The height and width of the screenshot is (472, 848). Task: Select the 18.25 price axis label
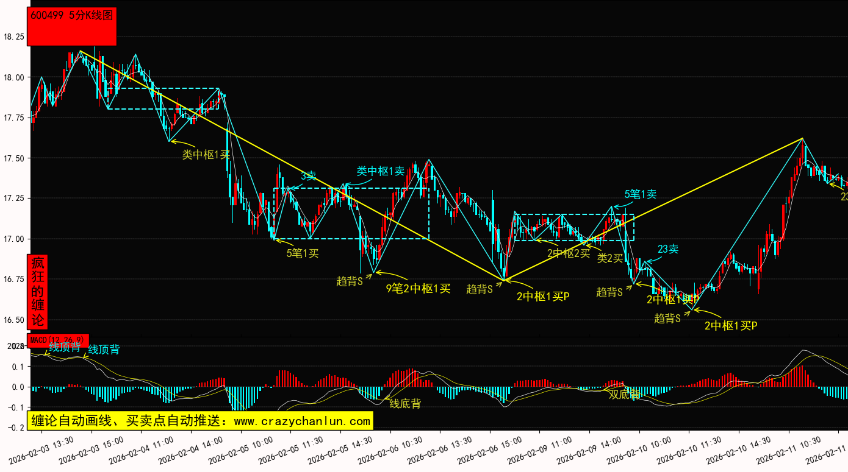point(14,37)
